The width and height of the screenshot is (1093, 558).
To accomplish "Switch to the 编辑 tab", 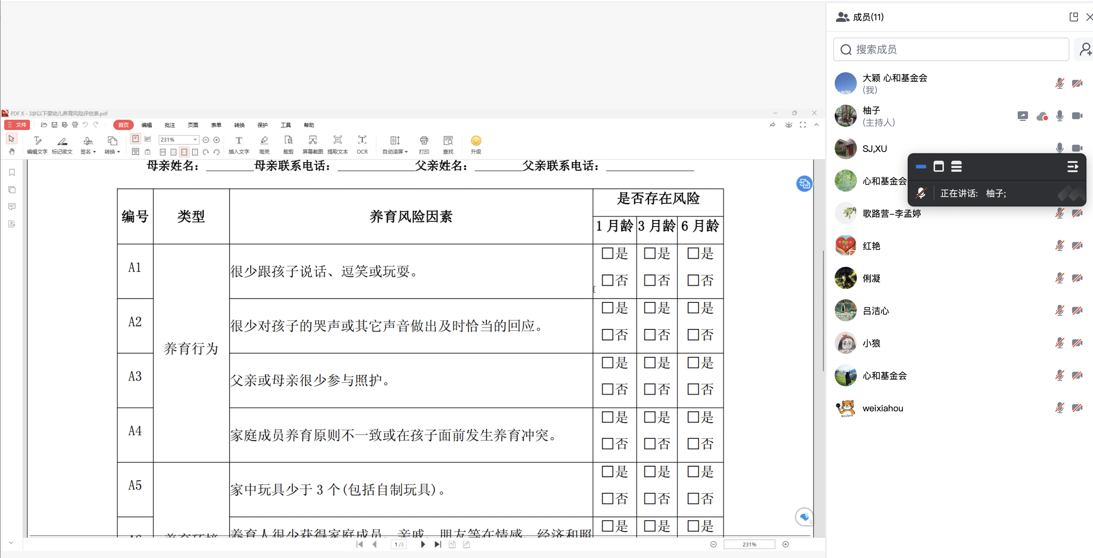I will (146, 125).
